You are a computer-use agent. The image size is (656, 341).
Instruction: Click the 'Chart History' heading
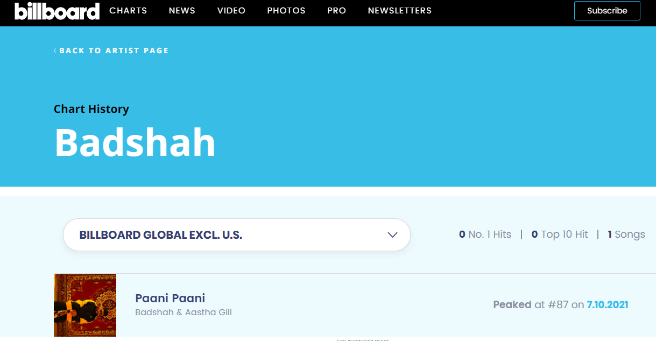point(91,109)
